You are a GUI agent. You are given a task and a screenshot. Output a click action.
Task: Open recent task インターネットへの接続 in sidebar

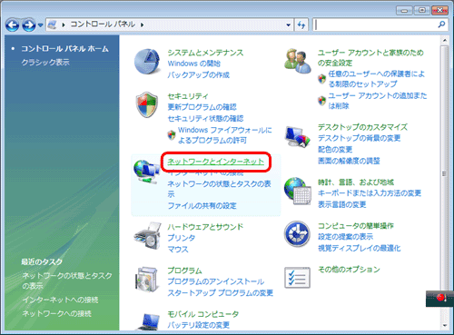coord(60,300)
